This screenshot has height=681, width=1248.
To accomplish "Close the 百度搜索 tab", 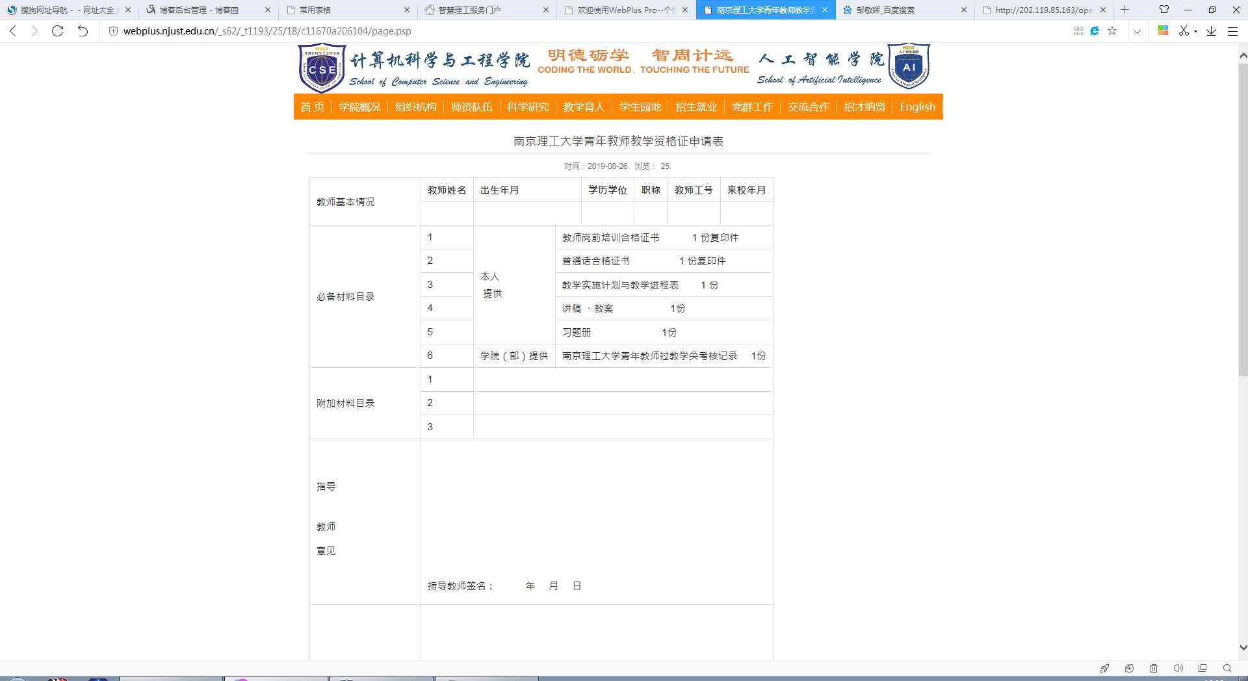I will (x=963, y=10).
